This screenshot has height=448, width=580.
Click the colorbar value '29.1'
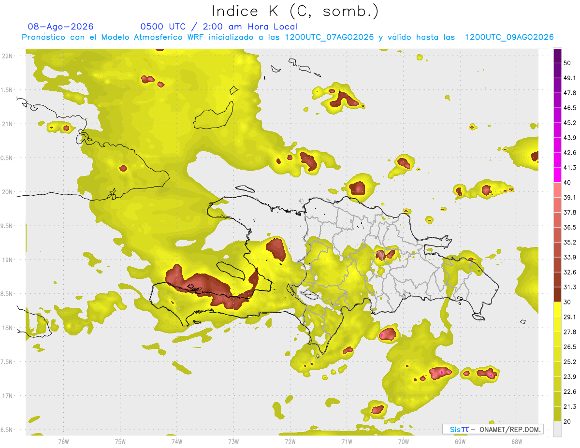(570, 317)
